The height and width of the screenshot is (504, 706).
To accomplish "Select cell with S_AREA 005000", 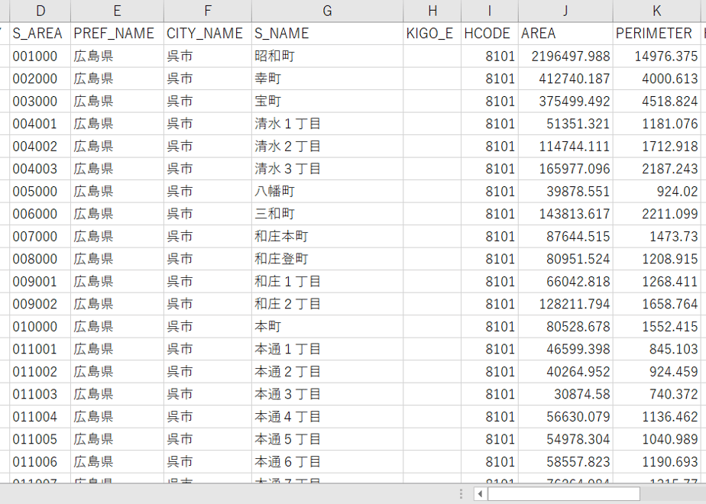I will coord(40,191).
